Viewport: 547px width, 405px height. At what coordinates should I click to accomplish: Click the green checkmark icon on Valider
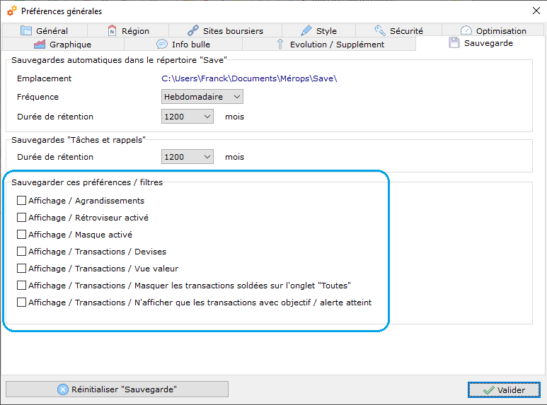pos(488,390)
